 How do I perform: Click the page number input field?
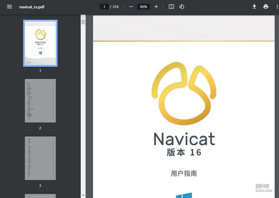pos(104,7)
